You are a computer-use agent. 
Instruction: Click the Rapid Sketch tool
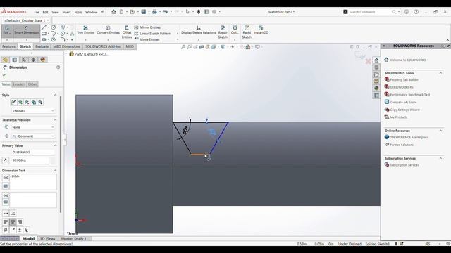[x=247, y=32]
